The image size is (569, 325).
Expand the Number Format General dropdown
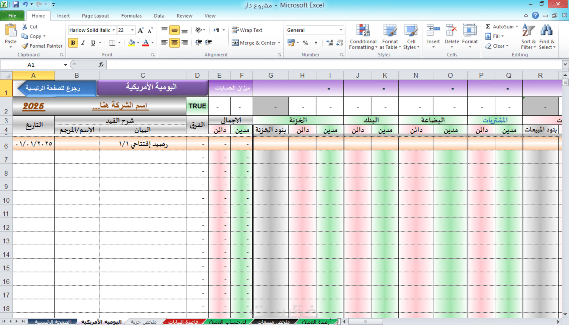pyautogui.click(x=341, y=30)
